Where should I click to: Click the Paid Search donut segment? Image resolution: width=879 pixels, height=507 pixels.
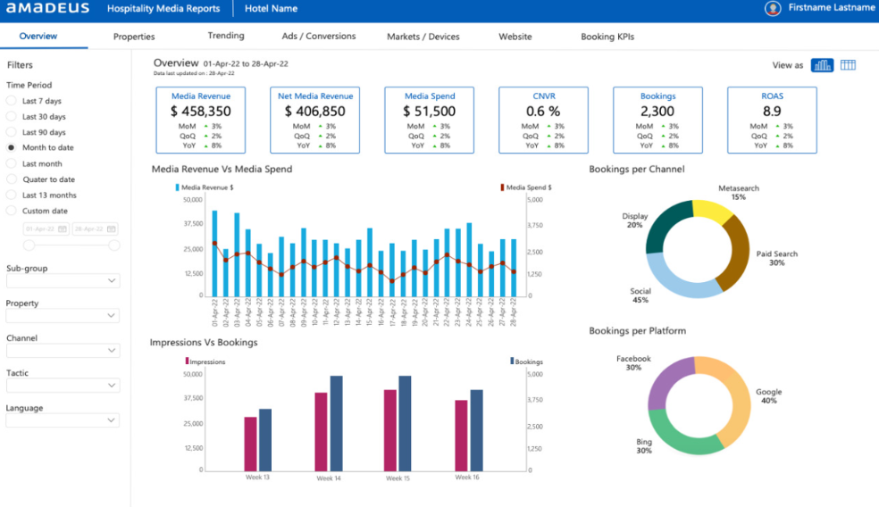[740, 252]
